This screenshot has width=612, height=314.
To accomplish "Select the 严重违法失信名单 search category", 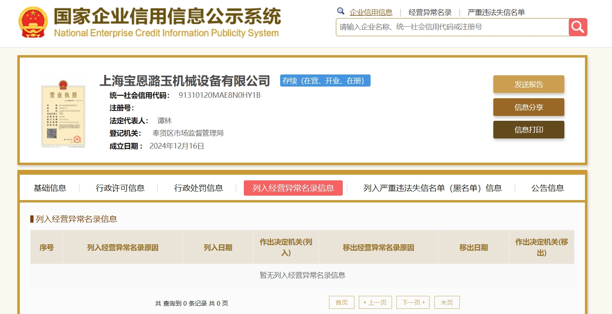I will click(x=496, y=12).
